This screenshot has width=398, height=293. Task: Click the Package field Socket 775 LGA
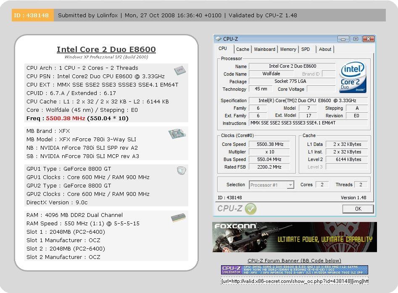point(292,81)
